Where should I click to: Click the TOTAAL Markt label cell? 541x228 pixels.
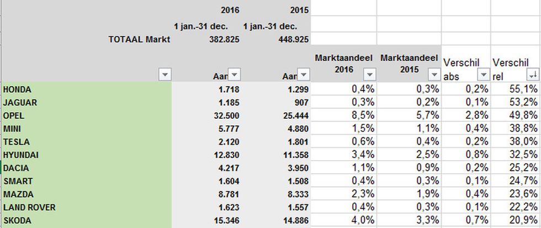tap(139, 39)
